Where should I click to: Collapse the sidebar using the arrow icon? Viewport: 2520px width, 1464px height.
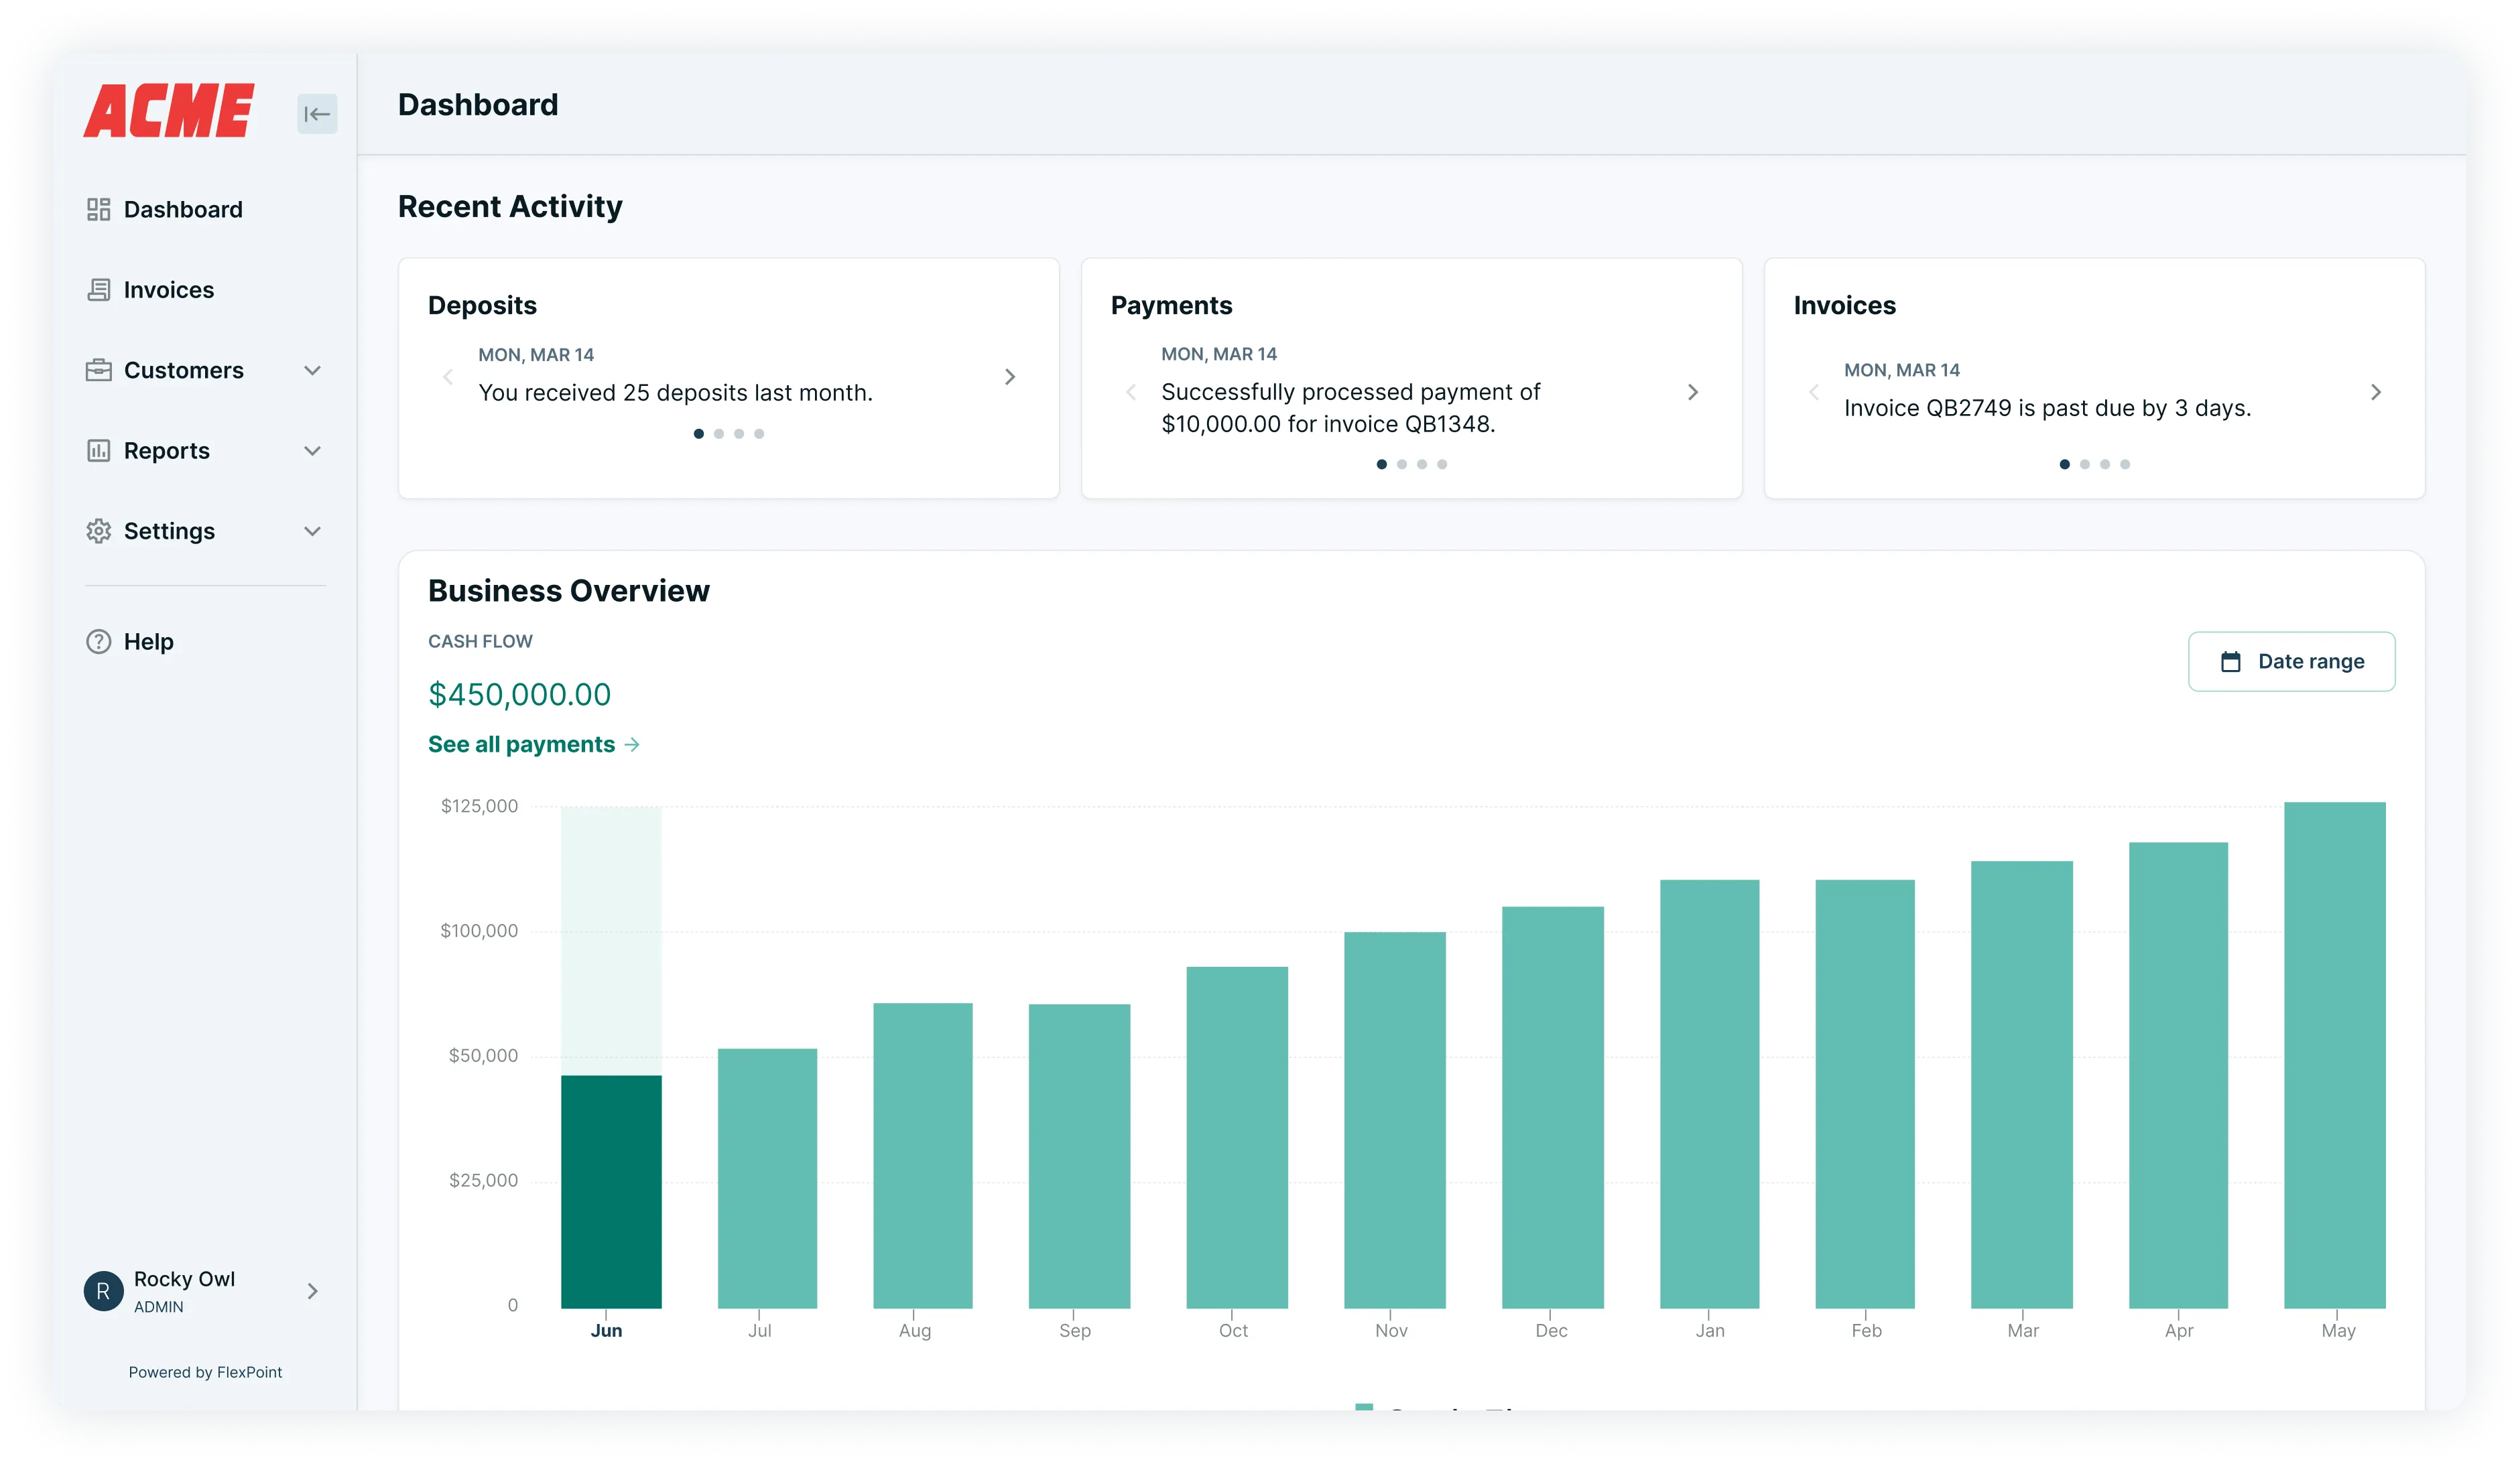pyautogui.click(x=317, y=113)
